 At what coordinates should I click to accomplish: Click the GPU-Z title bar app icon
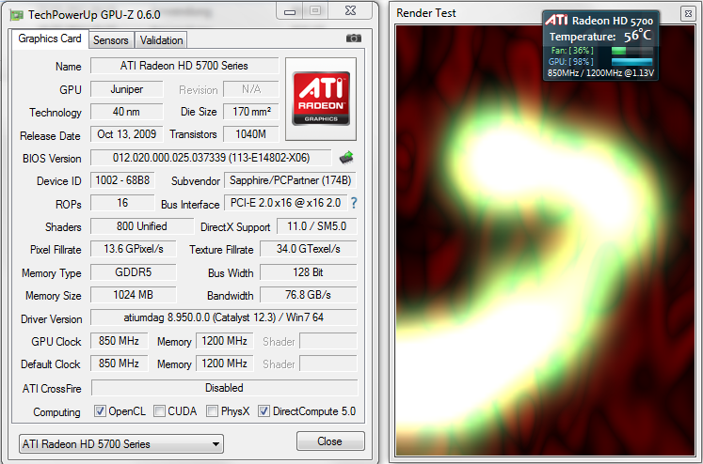[17, 15]
